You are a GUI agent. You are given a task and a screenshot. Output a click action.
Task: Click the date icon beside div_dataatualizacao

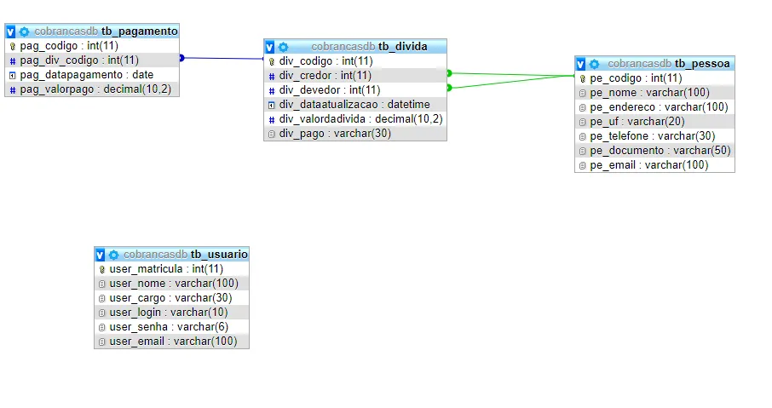click(x=272, y=105)
